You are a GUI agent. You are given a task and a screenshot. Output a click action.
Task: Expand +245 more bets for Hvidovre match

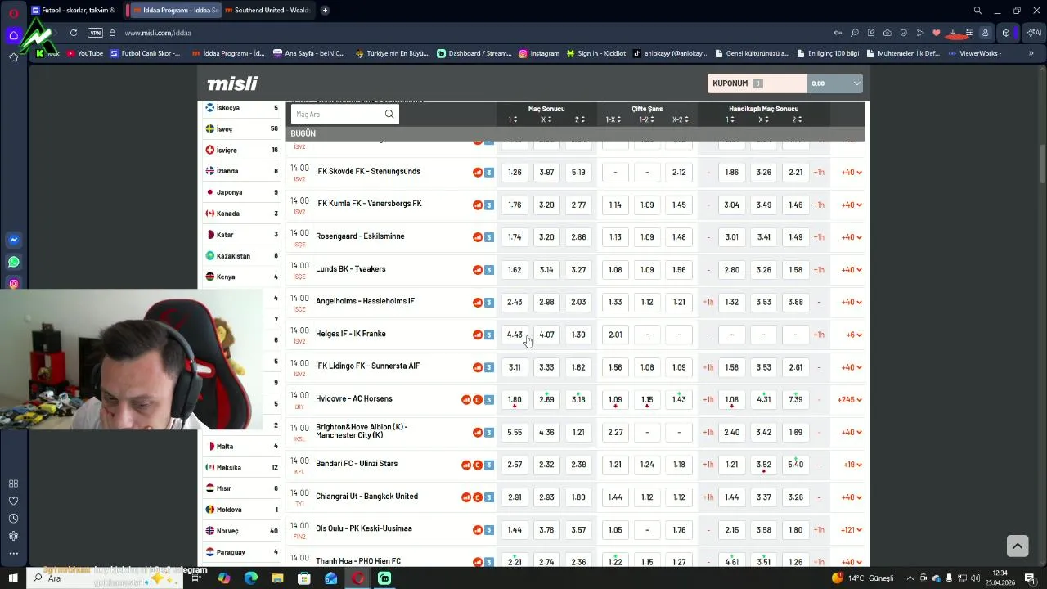click(850, 400)
